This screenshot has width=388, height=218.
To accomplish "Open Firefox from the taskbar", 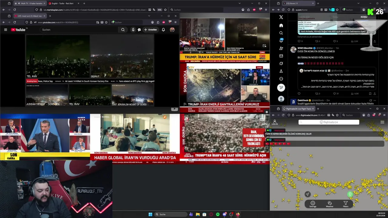I will 238,214.
